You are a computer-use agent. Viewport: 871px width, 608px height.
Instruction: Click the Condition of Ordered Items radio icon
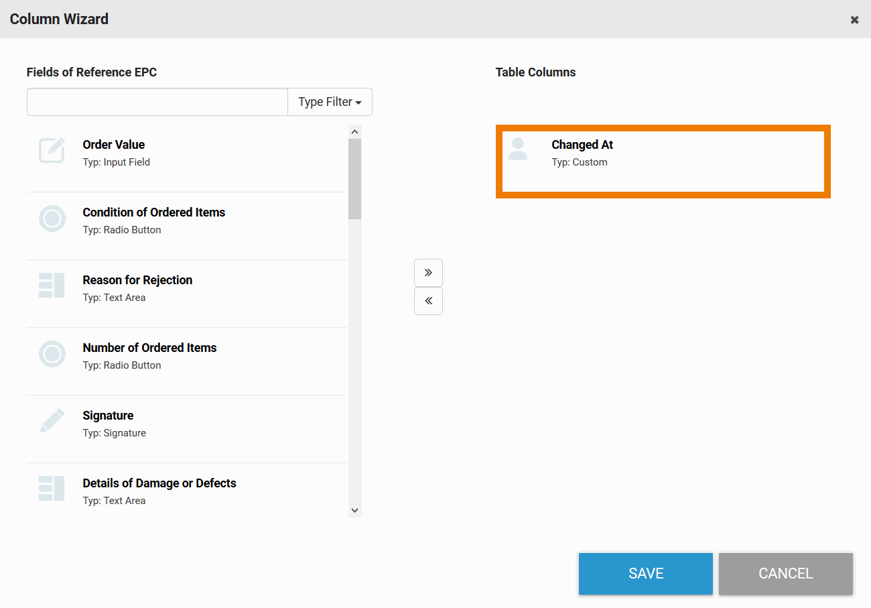click(52, 219)
